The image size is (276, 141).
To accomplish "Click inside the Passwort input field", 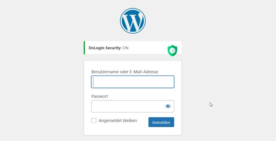I will (128, 106).
